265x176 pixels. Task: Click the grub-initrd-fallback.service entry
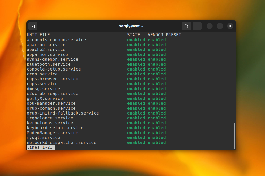click(x=63, y=113)
